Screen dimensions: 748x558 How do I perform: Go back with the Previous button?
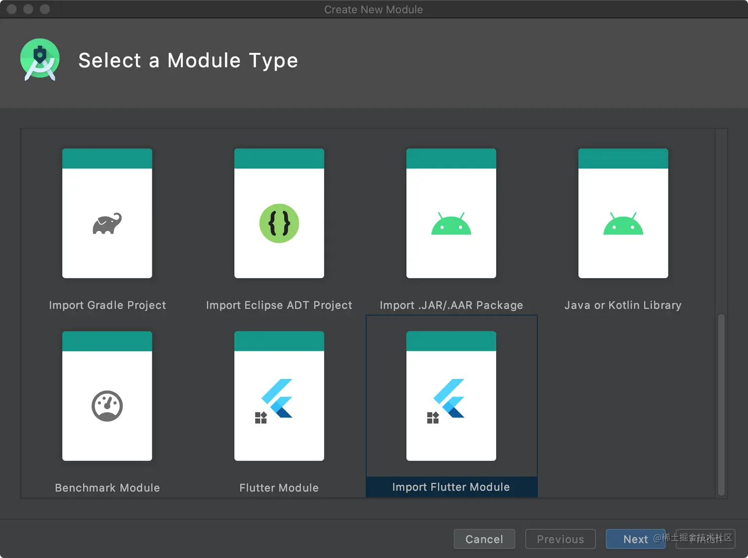click(561, 539)
